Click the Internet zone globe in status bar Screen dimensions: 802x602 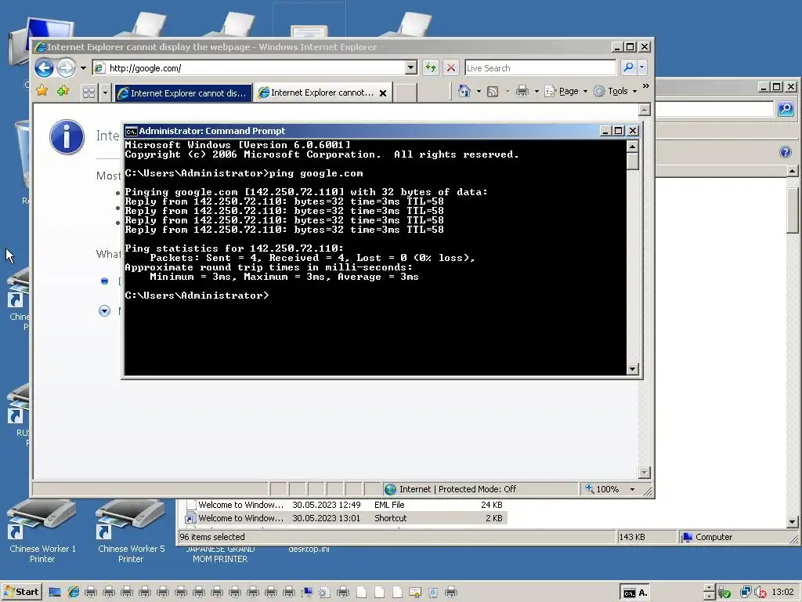(390, 489)
